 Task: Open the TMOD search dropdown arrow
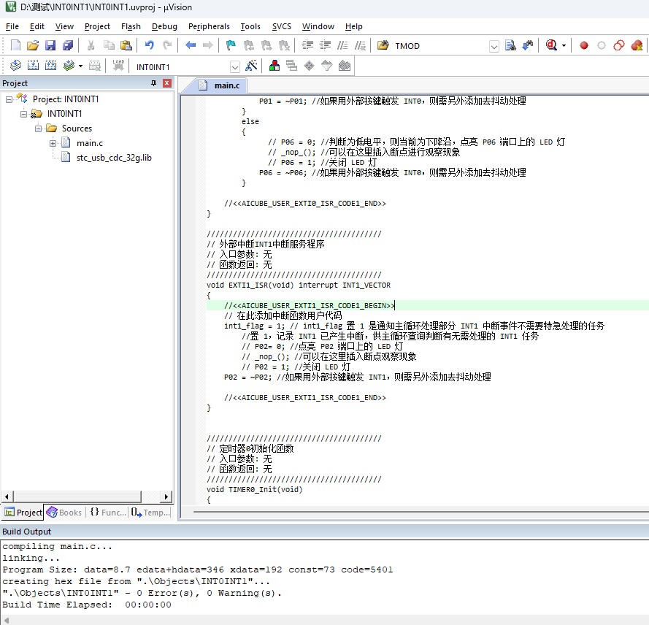coord(494,46)
